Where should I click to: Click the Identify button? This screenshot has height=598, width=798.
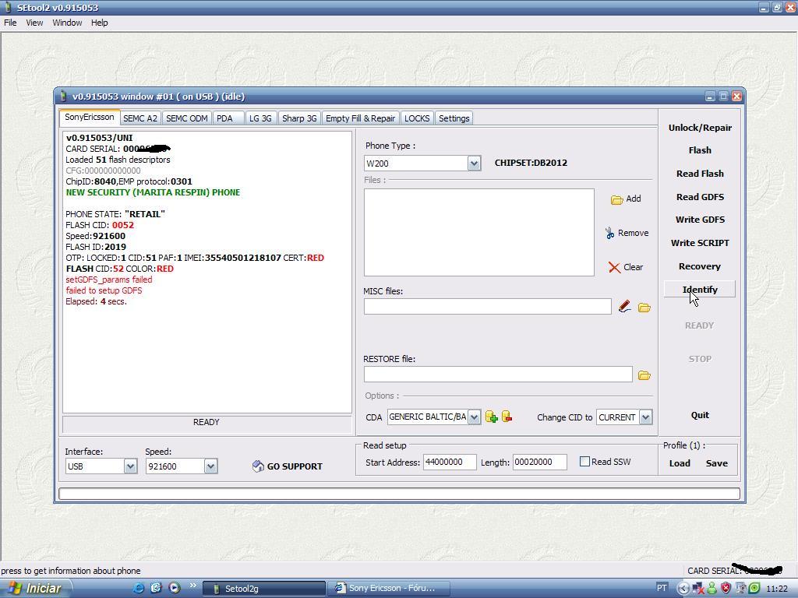700,290
